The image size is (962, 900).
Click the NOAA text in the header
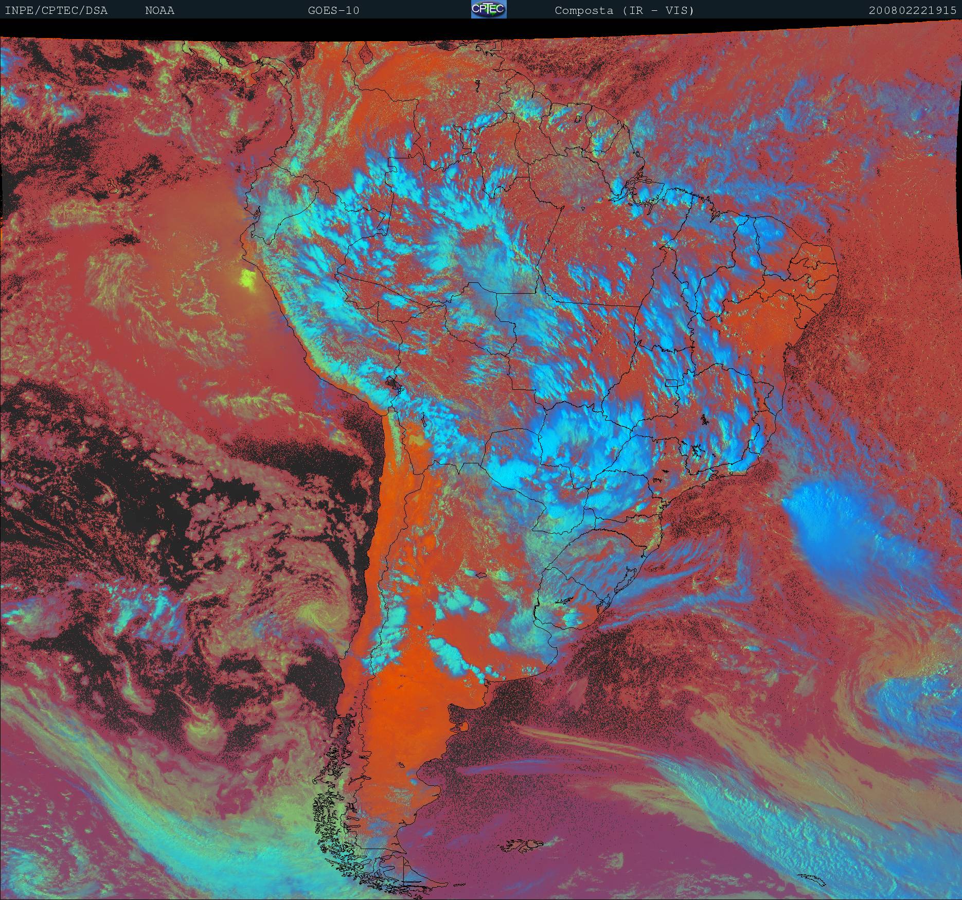point(159,10)
